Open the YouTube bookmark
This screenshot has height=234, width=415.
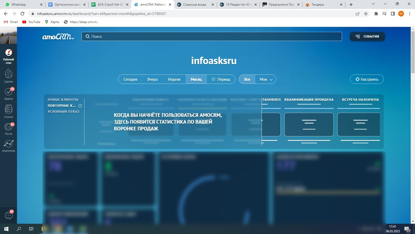point(31,22)
